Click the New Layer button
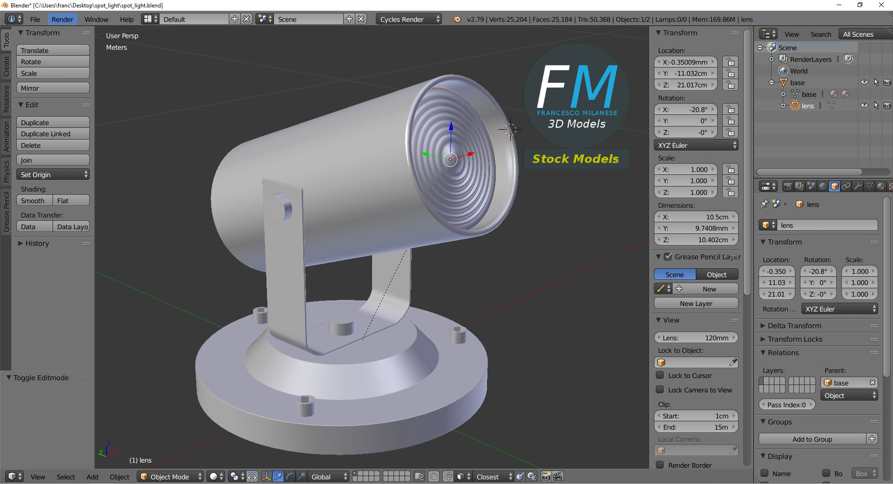The image size is (893, 484). click(696, 303)
